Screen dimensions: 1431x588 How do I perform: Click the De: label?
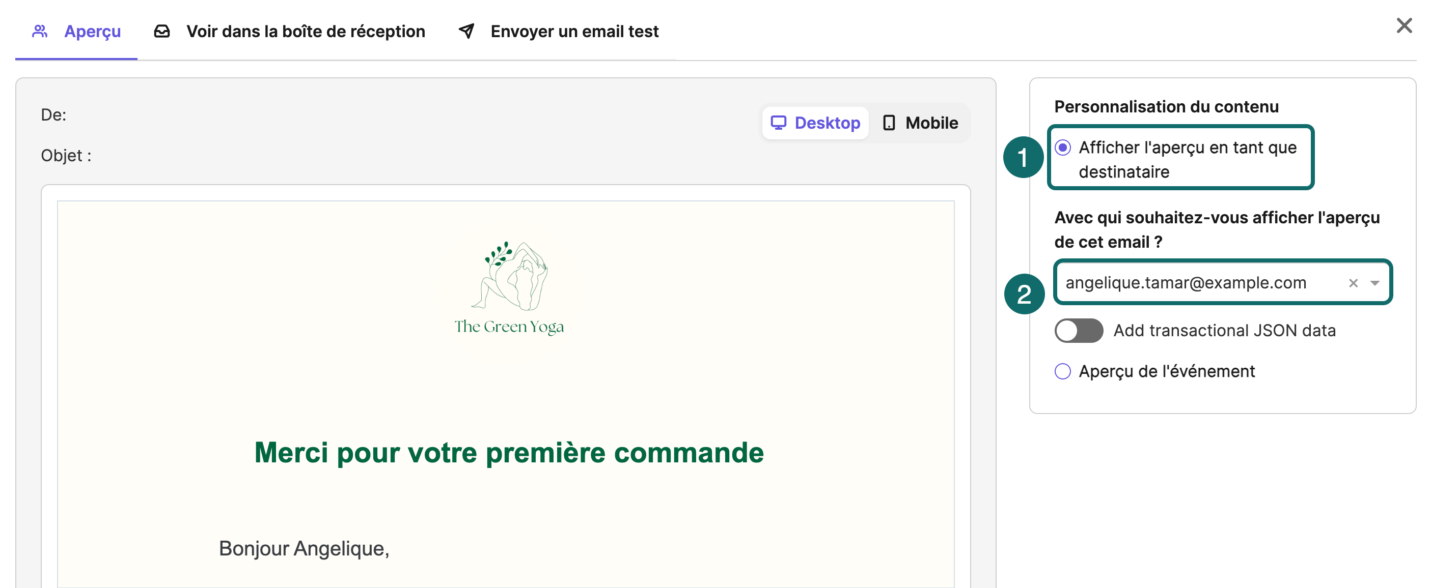coord(53,115)
